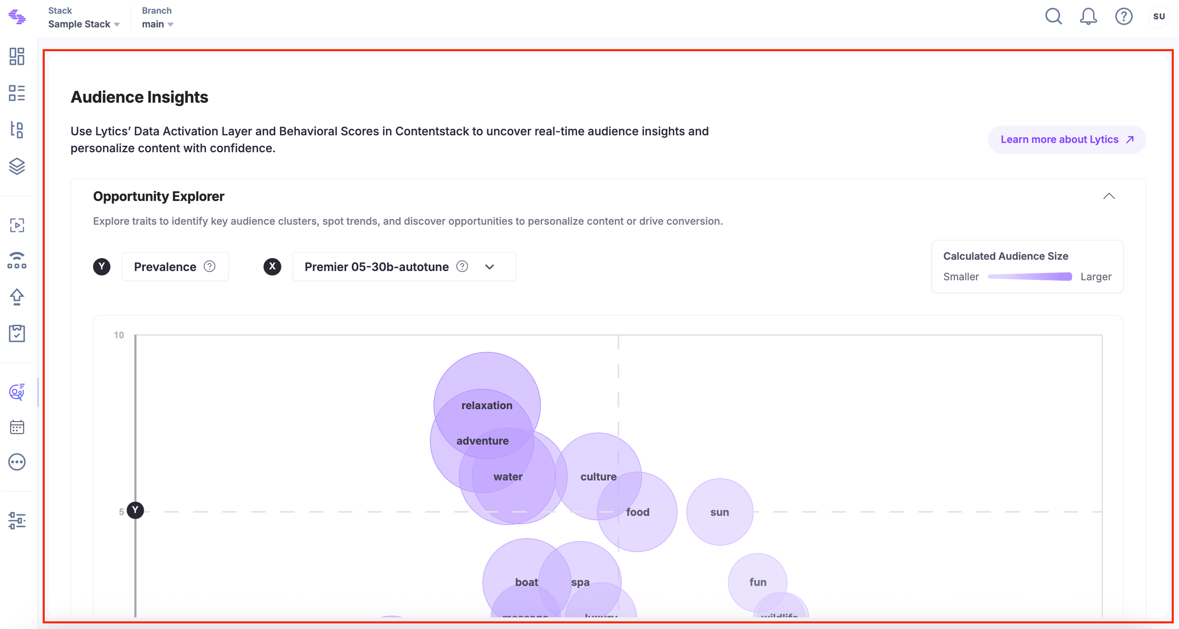
Task: Click the 10 y-axis tick label
Action: (x=119, y=335)
